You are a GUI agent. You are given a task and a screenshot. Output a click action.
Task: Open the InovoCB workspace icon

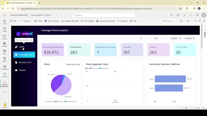tap(5, 75)
